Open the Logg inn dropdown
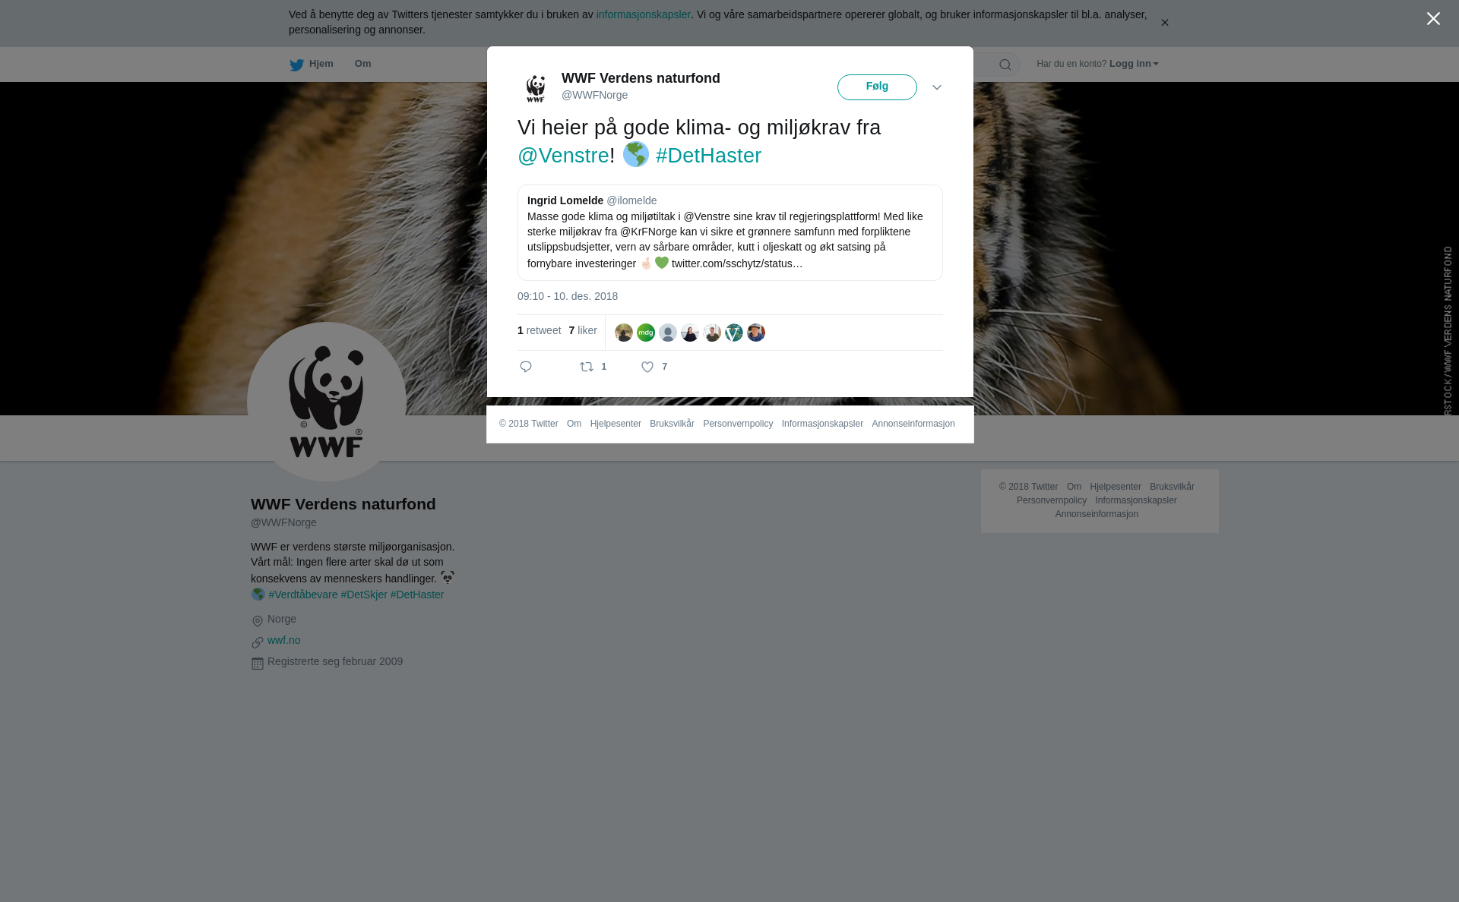Viewport: 1459px width, 902px height. point(1133,64)
